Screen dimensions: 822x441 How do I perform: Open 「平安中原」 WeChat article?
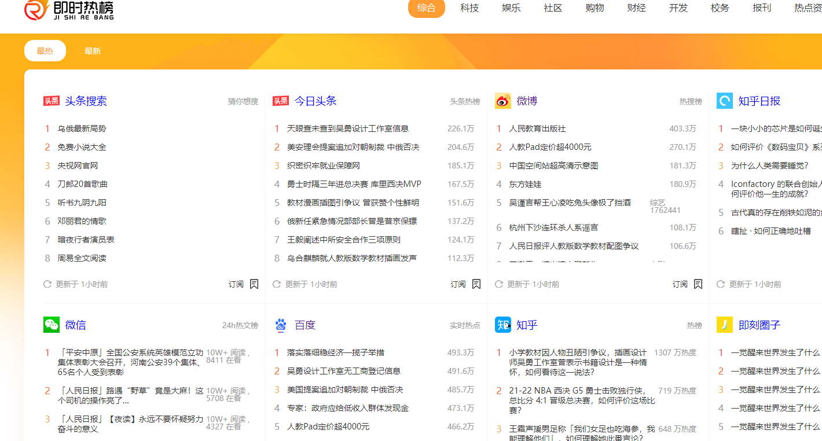tap(131, 362)
